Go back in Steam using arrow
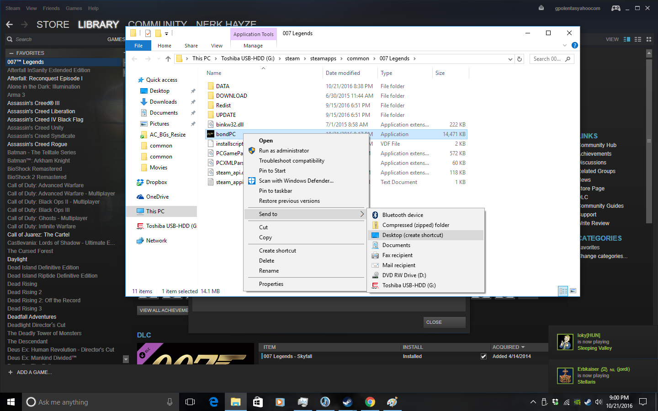 [x=10, y=24]
